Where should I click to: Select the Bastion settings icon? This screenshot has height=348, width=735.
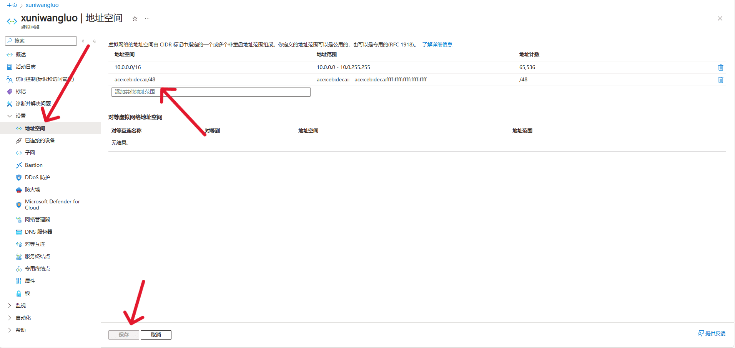[19, 165]
